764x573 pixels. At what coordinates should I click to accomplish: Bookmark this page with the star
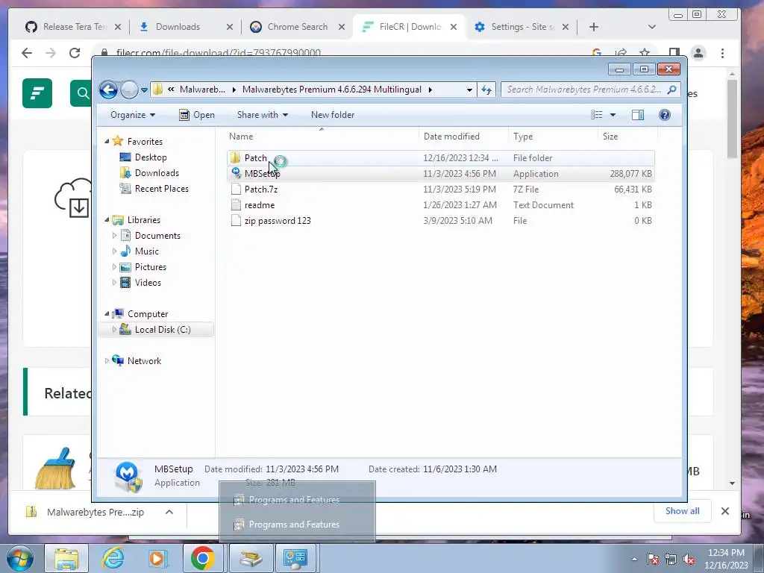[x=645, y=53]
